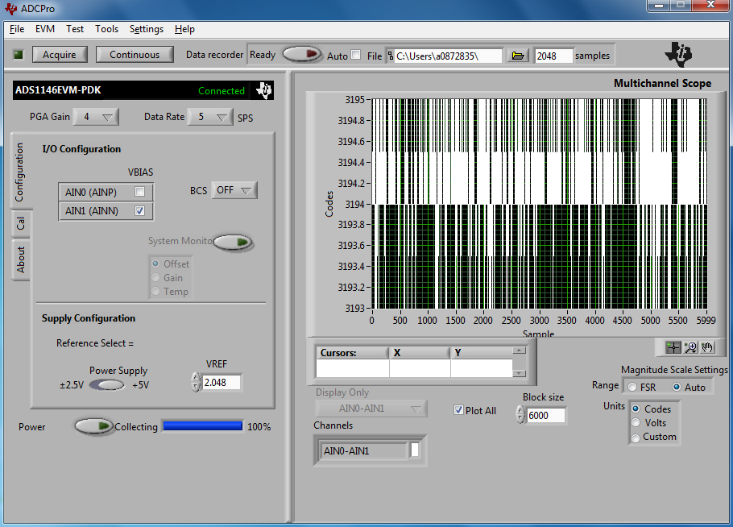The image size is (733, 527).
Task: Select the Custom units option
Action: [636, 438]
